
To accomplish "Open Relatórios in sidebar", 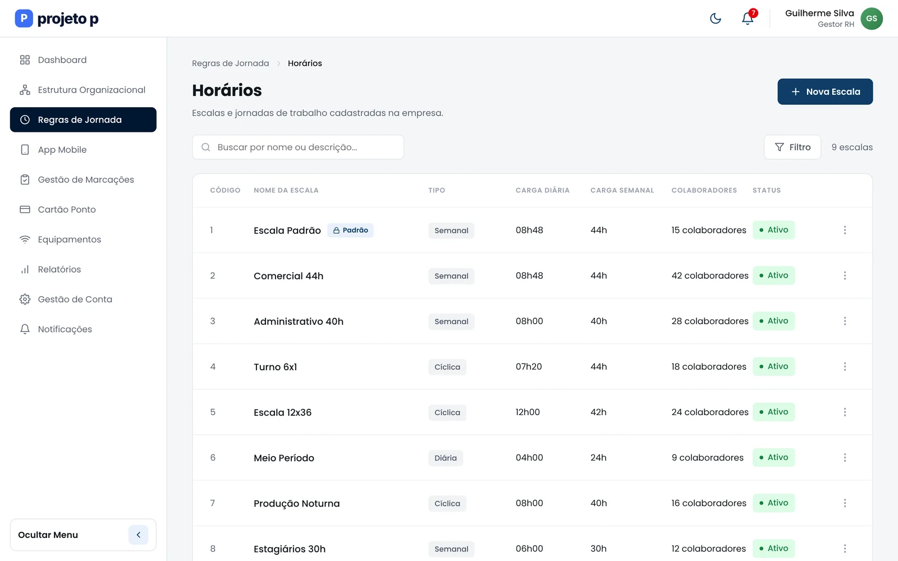I will (83, 269).
